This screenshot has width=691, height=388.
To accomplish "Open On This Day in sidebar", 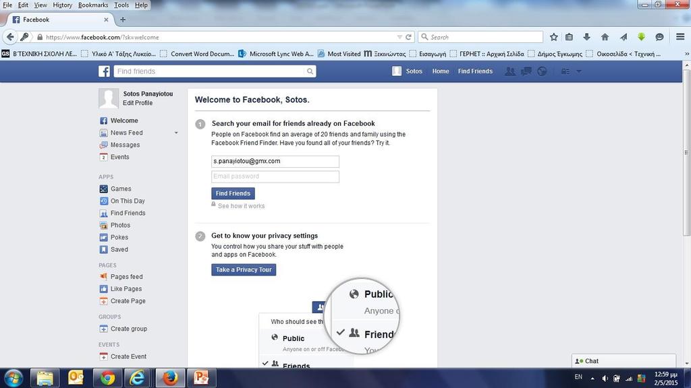I will (128, 201).
